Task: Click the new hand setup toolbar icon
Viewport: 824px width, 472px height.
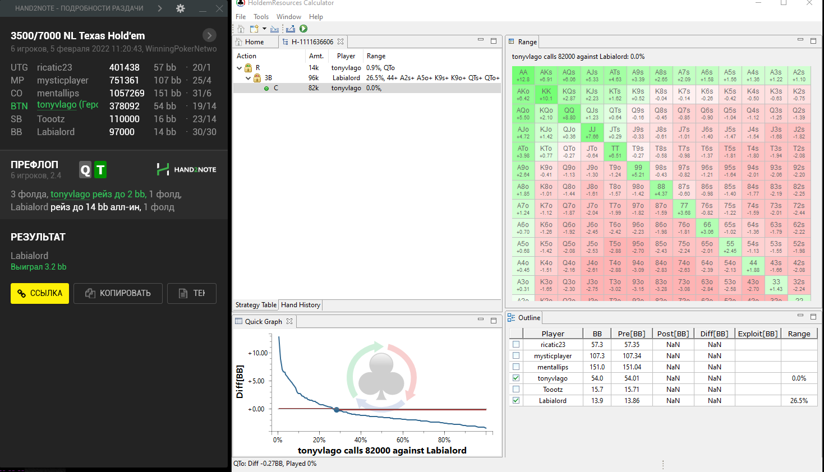Action: (x=254, y=29)
